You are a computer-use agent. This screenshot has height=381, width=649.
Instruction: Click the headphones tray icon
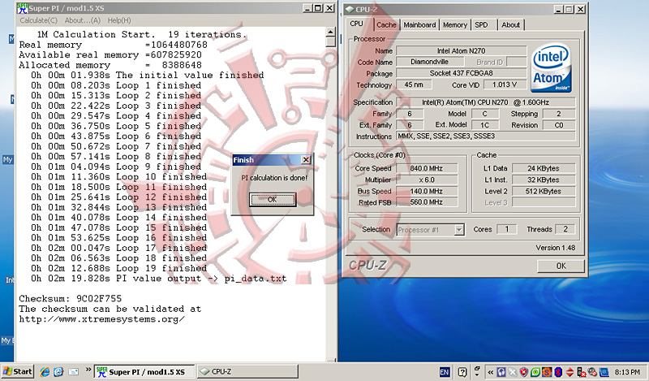point(501,372)
